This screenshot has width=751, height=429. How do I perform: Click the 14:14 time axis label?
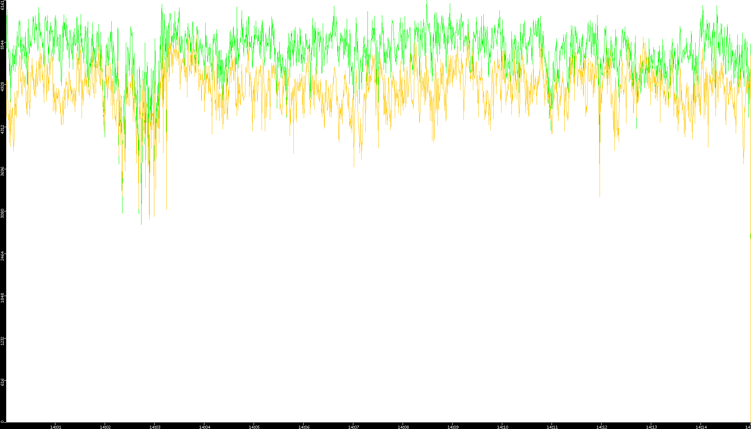[701, 427]
